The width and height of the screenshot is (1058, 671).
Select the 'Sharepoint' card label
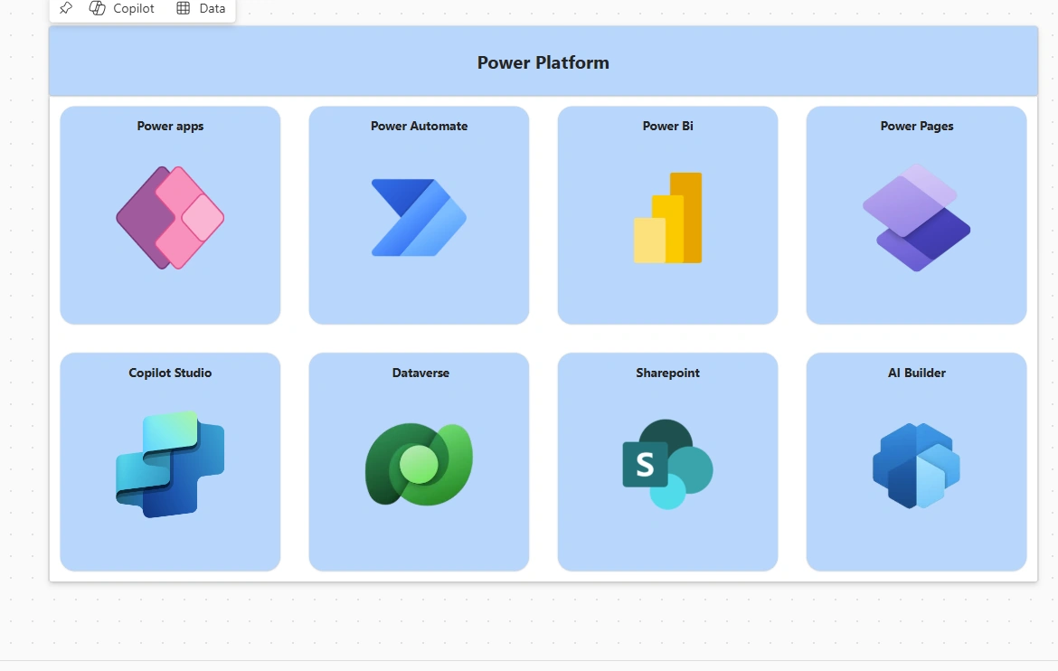click(668, 373)
